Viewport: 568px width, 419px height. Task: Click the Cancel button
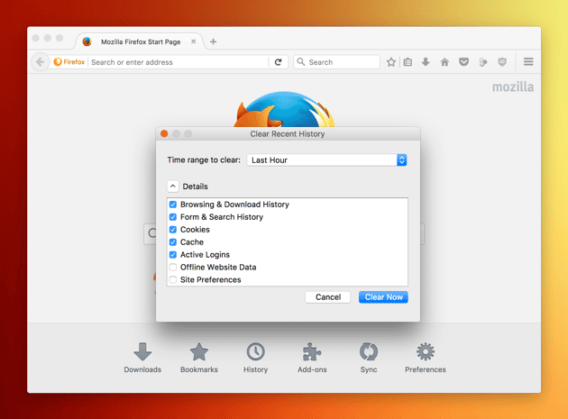click(328, 297)
